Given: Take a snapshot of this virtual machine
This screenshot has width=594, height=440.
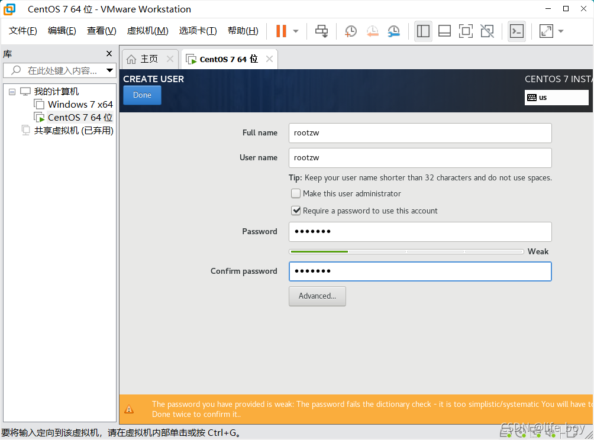Looking at the screenshot, I should click(x=350, y=31).
